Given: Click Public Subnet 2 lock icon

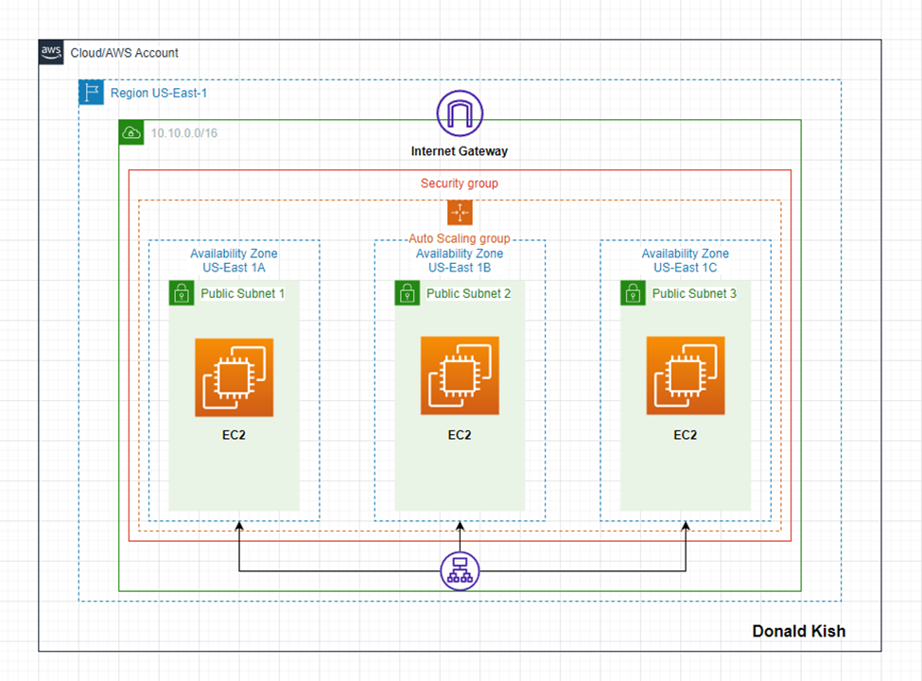Looking at the screenshot, I should (408, 293).
